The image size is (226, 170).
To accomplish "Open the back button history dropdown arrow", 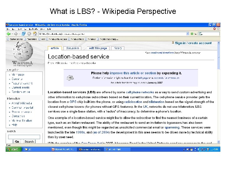I will tap(12, 34).
